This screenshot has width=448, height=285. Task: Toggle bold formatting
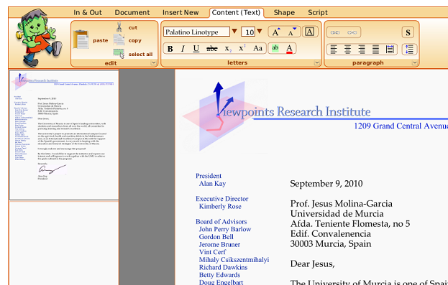click(x=170, y=49)
